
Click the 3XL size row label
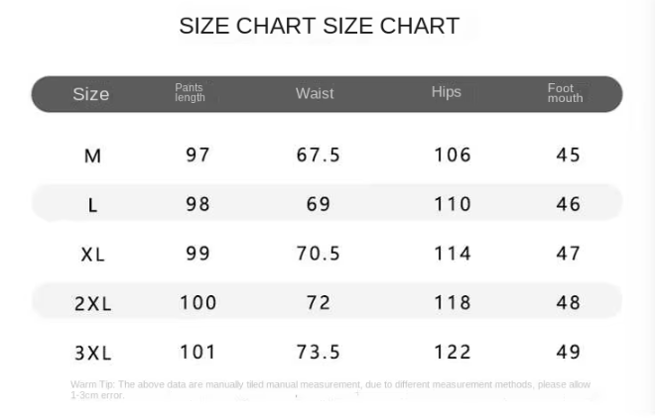[x=92, y=354]
